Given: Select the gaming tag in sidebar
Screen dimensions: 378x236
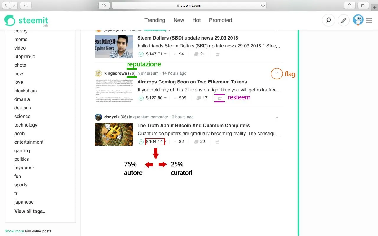Looking at the screenshot, I should click(22, 150).
